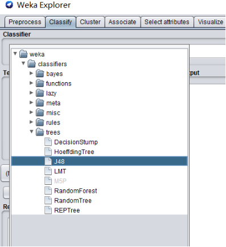Select the DecisionStump classifier
Image resolution: width=226 pixels, height=247 pixels.
[x=76, y=142]
